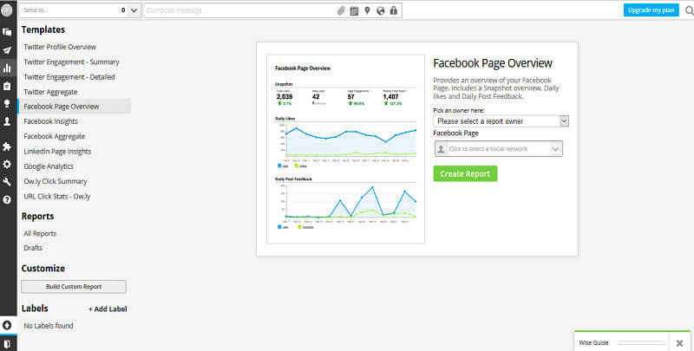Image resolution: width=694 pixels, height=351 pixels.
Task: Open the Publisher paper plane icon
Action: [7, 50]
